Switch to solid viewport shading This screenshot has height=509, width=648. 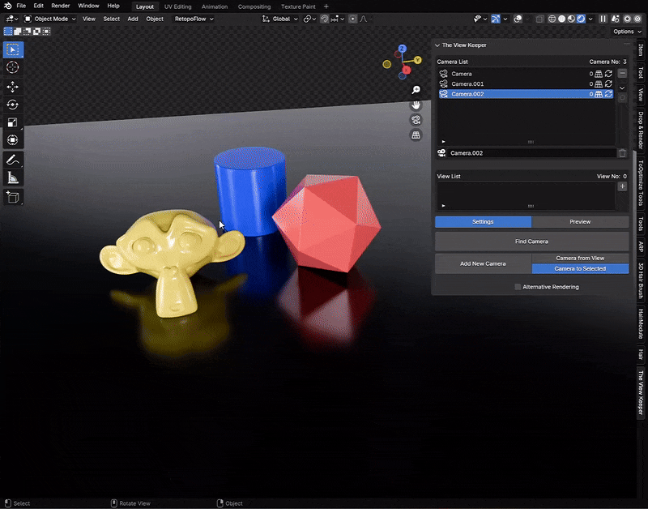click(561, 19)
